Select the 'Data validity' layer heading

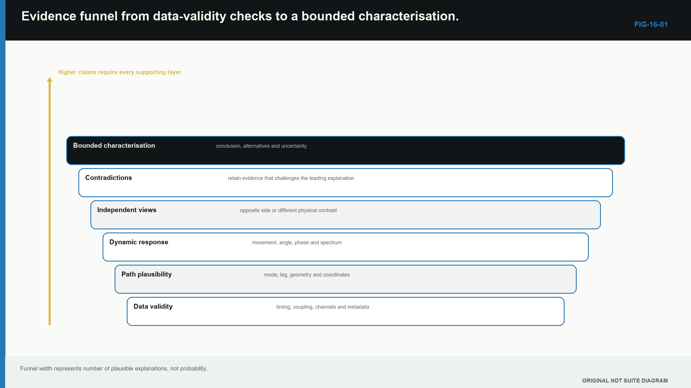tap(153, 306)
